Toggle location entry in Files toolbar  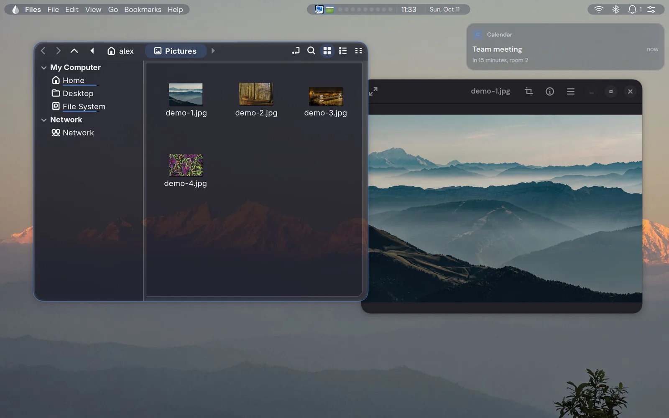pyautogui.click(x=296, y=51)
